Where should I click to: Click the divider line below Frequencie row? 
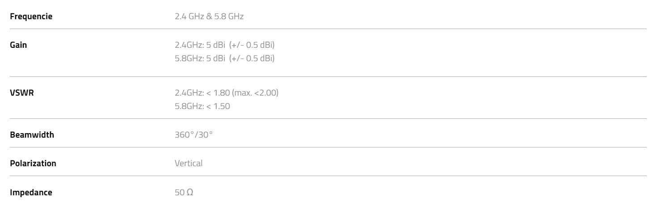[x=328, y=29]
